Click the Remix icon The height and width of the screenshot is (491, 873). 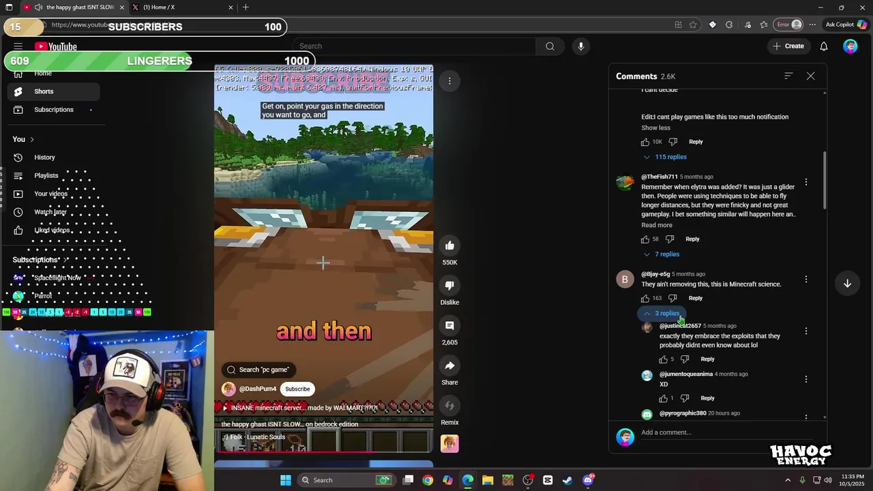pyautogui.click(x=449, y=406)
